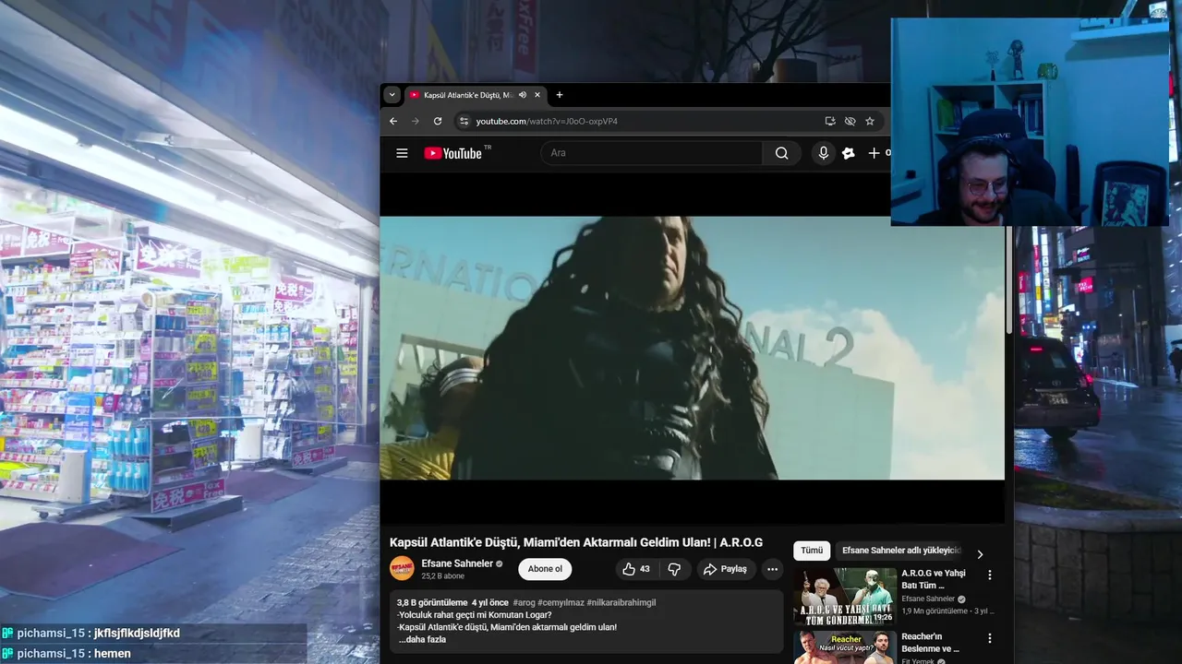Dislike the video

tap(674, 569)
